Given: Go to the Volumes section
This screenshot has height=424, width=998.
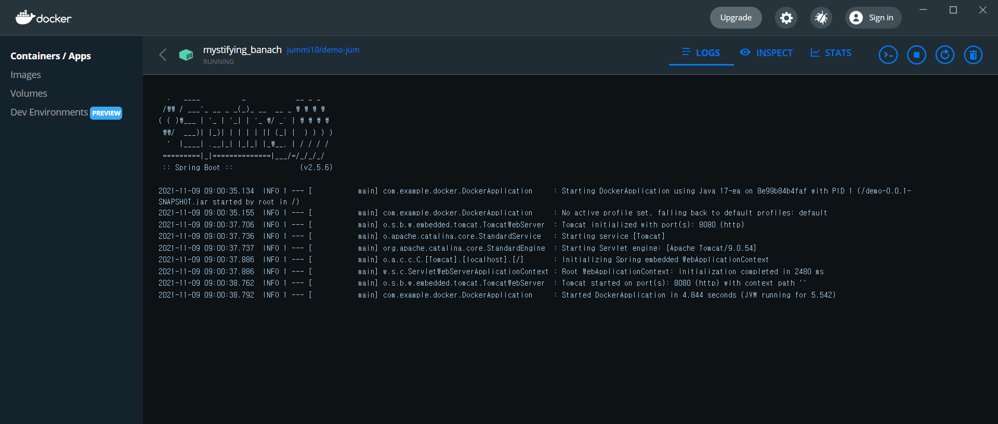Looking at the screenshot, I should [x=29, y=93].
